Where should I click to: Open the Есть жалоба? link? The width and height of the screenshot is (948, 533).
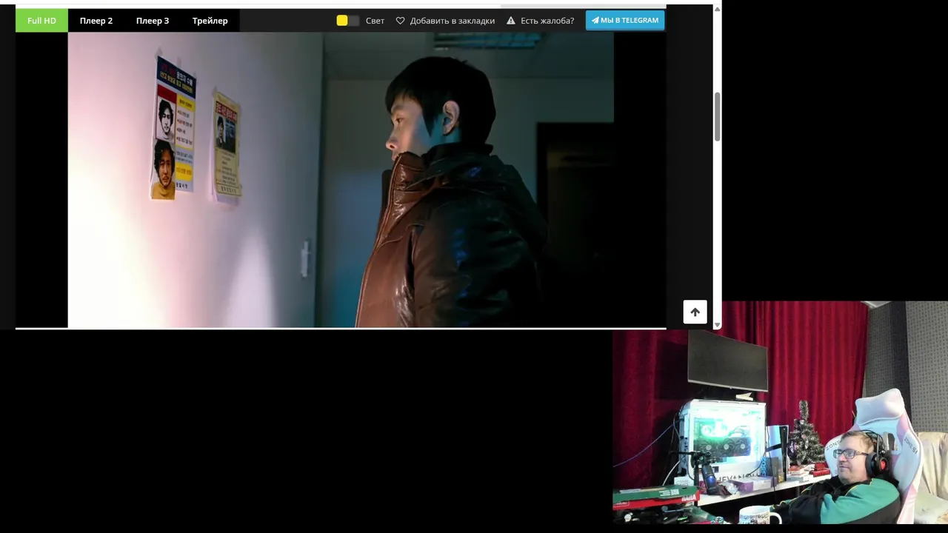tap(547, 21)
